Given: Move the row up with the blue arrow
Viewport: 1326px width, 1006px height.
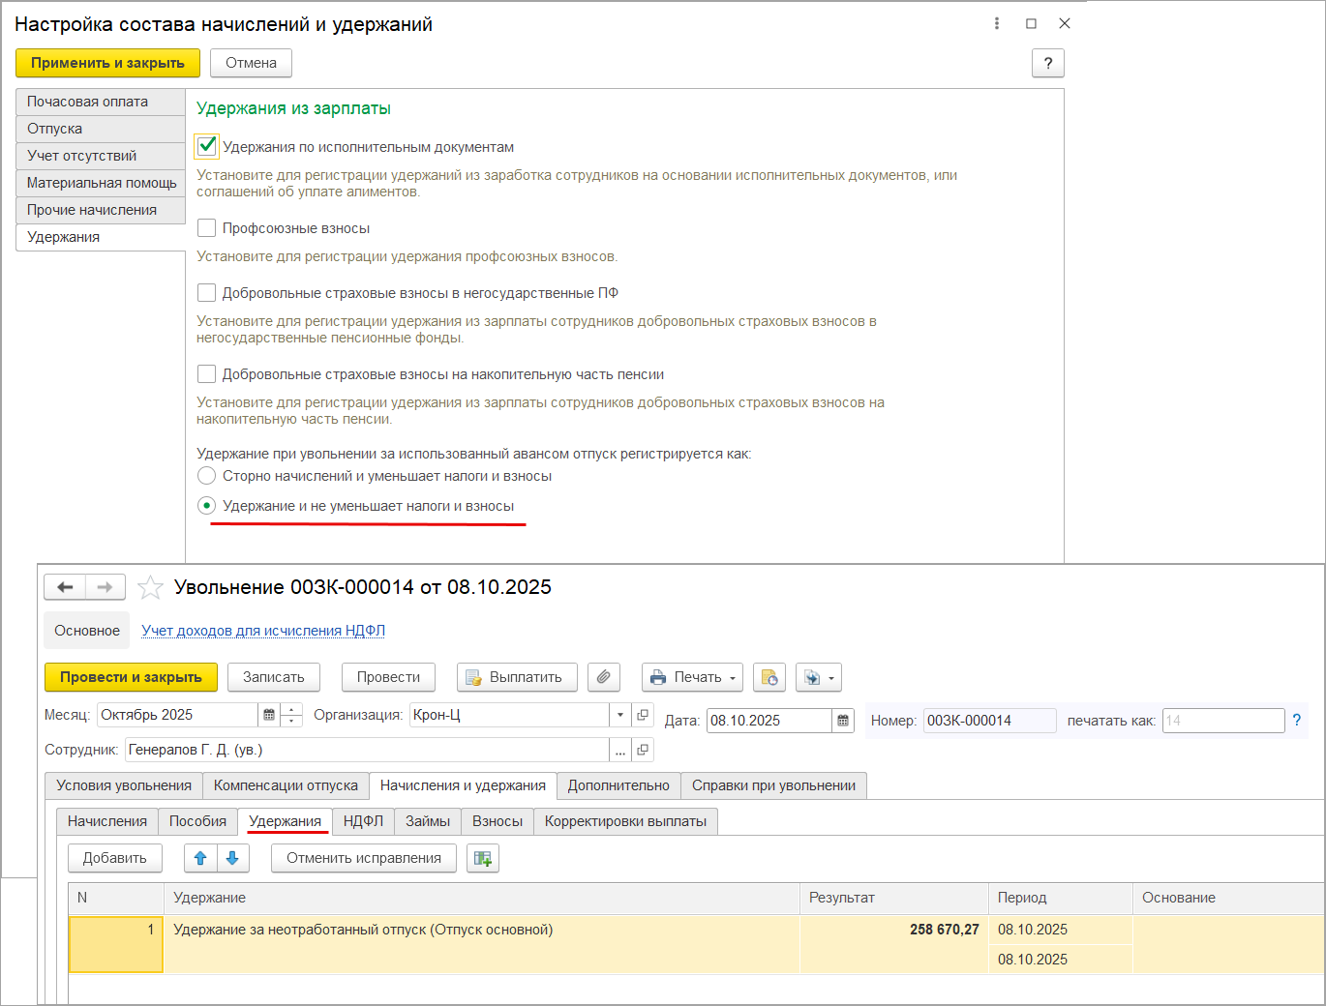Looking at the screenshot, I should 201,858.
